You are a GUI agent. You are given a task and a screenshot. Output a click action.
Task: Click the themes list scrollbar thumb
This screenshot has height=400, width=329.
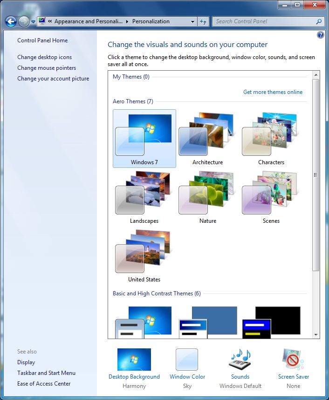point(315,175)
